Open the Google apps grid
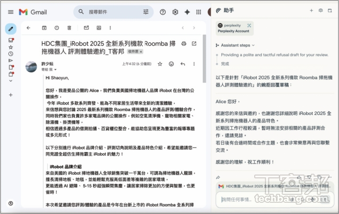 click(x=199, y=12)
